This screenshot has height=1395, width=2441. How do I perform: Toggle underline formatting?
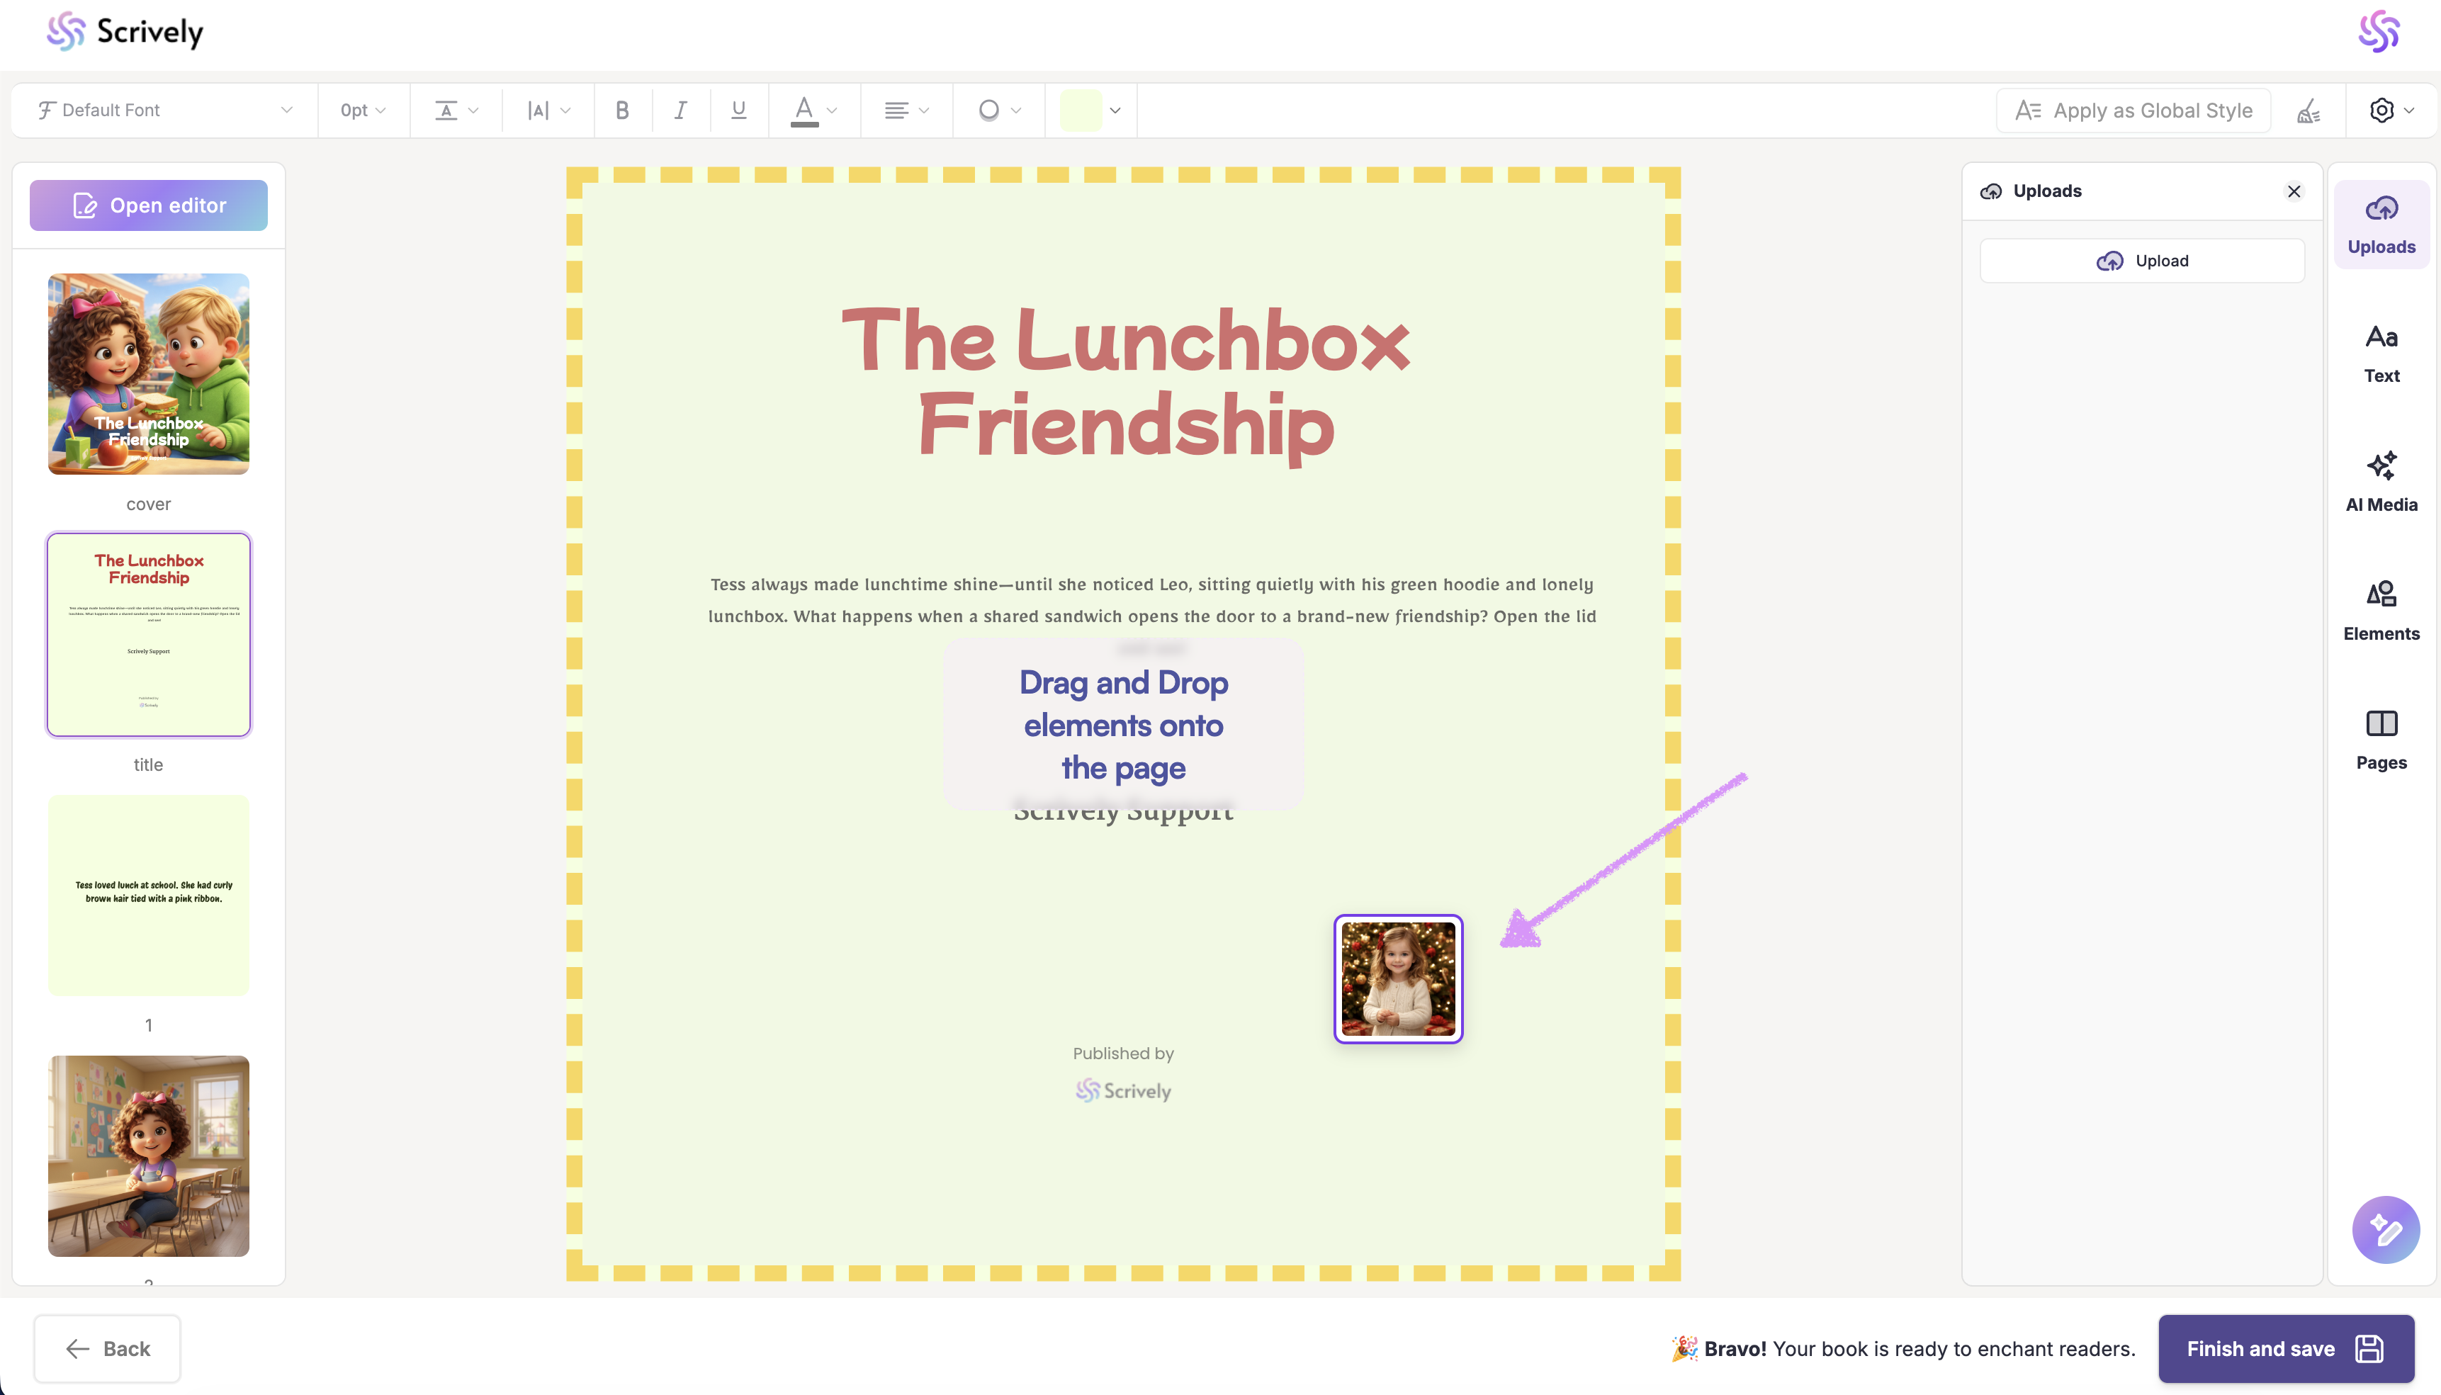click(738, 111)
